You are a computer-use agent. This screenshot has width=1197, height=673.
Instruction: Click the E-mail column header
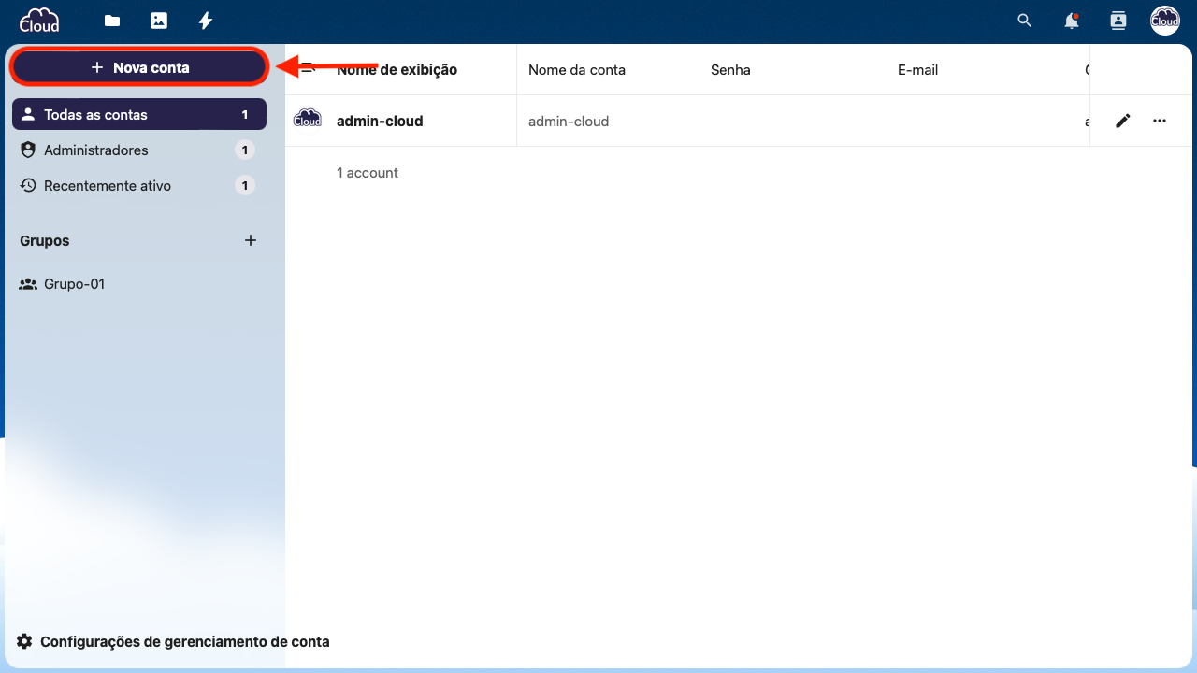pyautogui.click(x=917, y=70)
